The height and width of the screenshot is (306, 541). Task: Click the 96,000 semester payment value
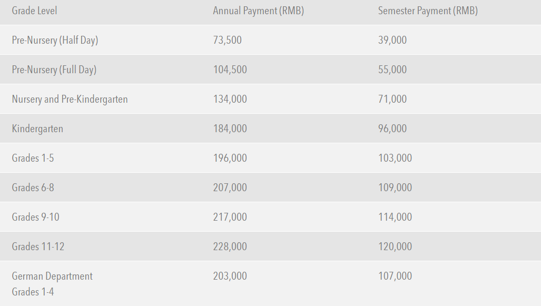coord(392,129)
